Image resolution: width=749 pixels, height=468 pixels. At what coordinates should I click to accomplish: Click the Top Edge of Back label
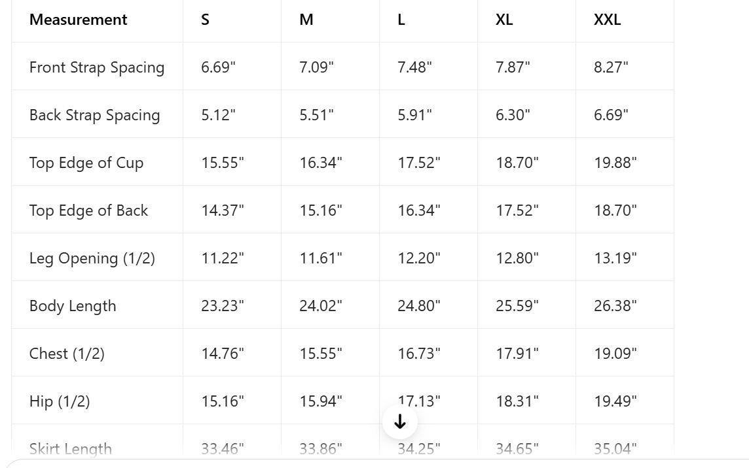pos(88,210)
